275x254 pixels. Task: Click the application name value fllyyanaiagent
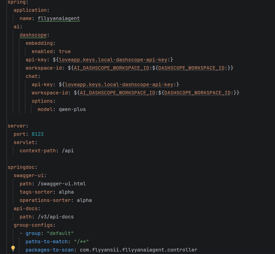tap(59, 19)
